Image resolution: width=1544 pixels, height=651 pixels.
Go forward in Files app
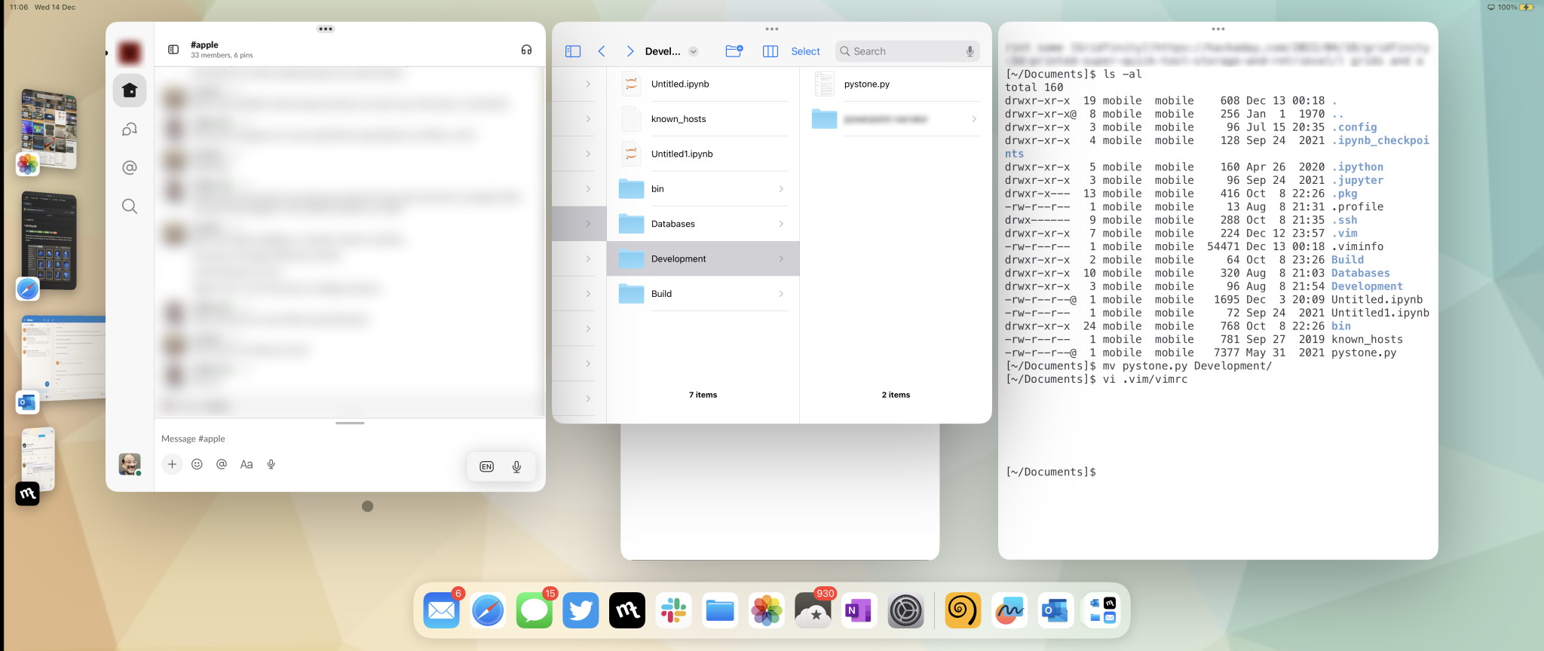(x=630, y=51)
